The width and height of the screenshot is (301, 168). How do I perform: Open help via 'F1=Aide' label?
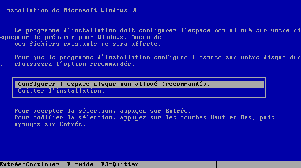coord(80,165)
